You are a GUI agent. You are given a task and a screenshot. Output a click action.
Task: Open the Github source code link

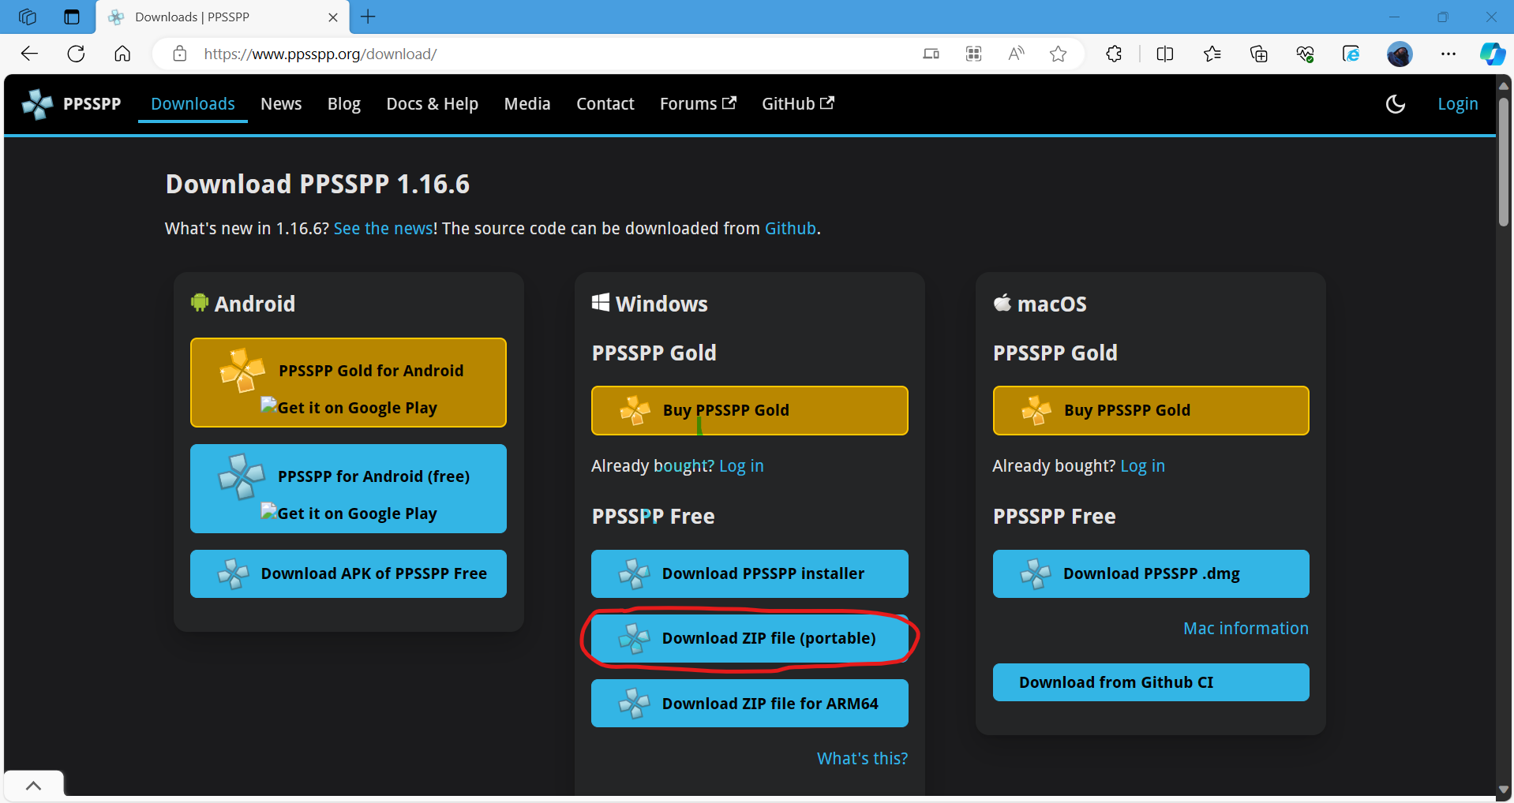click(x=790, y=229)
